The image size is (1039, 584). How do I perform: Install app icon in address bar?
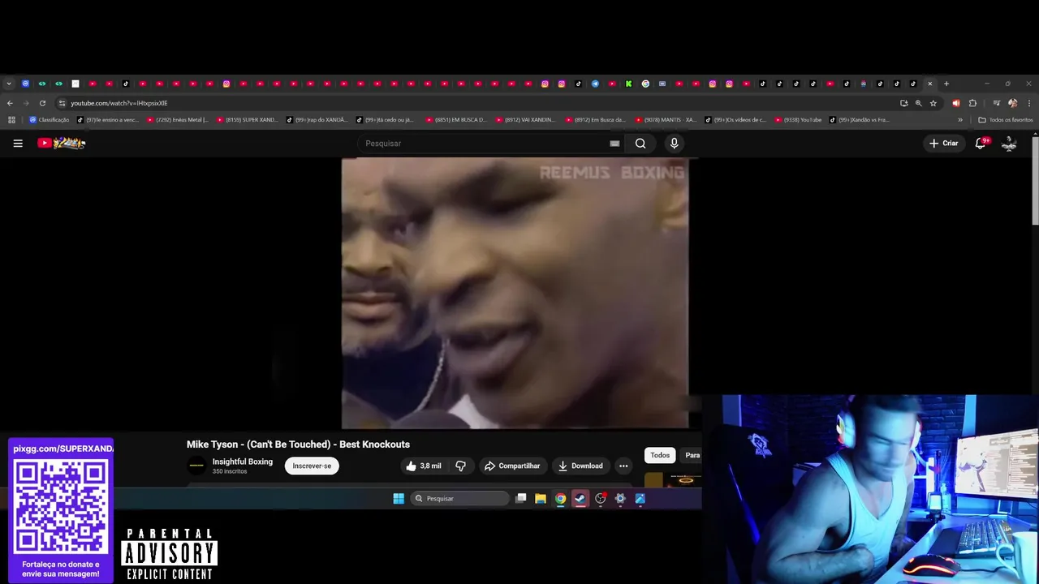(x=904, y=103)
